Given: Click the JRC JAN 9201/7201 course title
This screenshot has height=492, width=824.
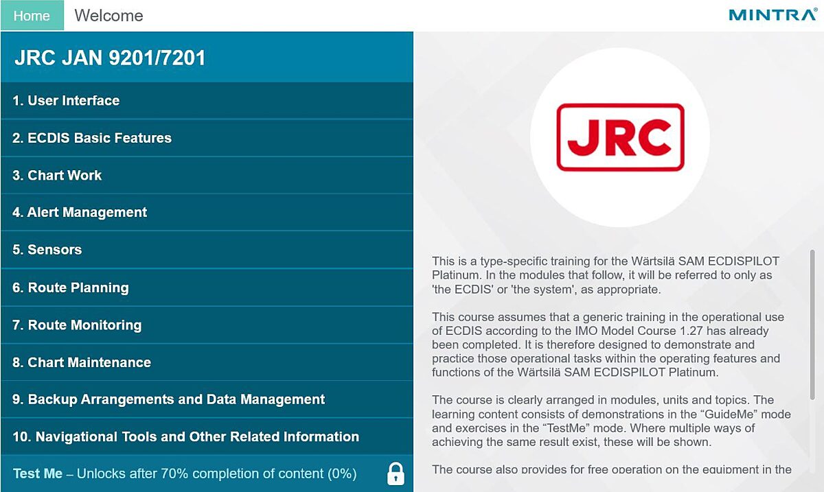Looking at the screenshot, I should 110,58.
